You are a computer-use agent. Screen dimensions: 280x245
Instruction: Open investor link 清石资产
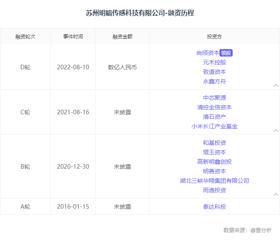click(215, 117)
